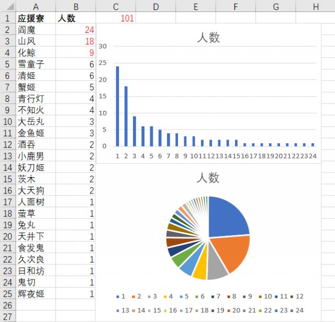Screen dimensions: 335x322
Task: Click the cell labeled 青行灯
Action: click(x=36, y=98)
